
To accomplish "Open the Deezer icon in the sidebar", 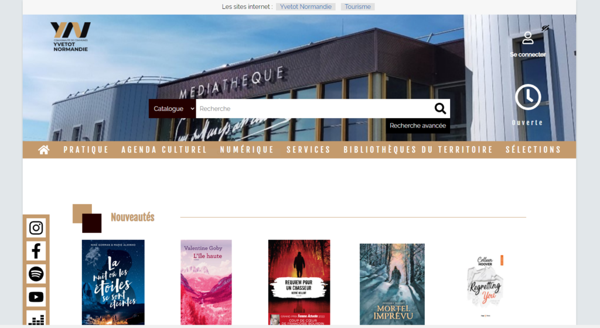I will pyautogui.click(x=36, y=318).
